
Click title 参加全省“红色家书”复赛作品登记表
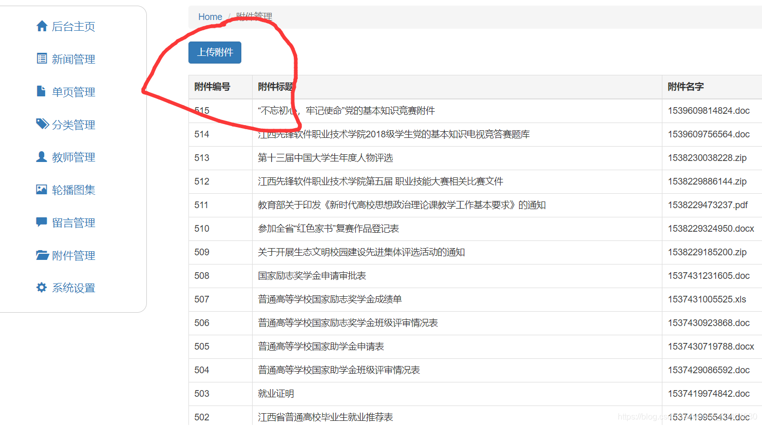(329, 229)
